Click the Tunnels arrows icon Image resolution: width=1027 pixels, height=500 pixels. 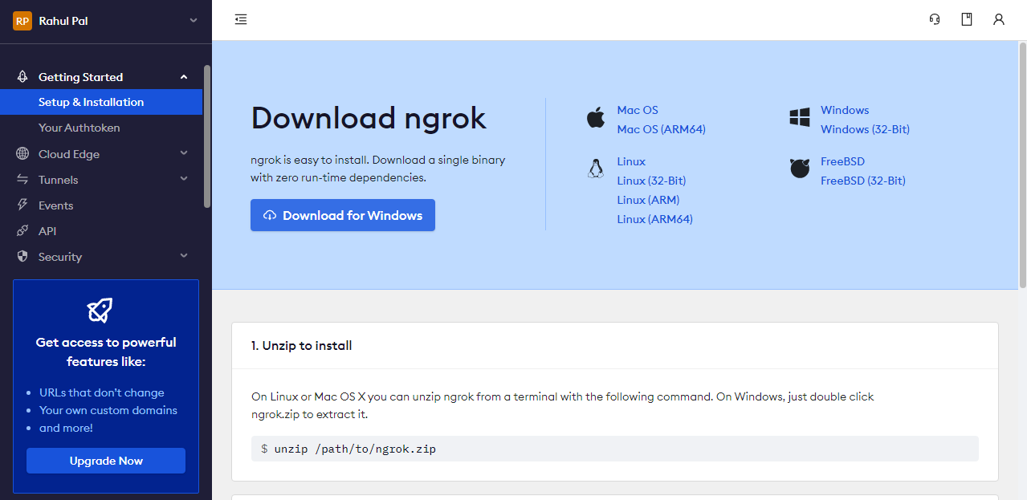pyautogui.click(x=22, y=179)
